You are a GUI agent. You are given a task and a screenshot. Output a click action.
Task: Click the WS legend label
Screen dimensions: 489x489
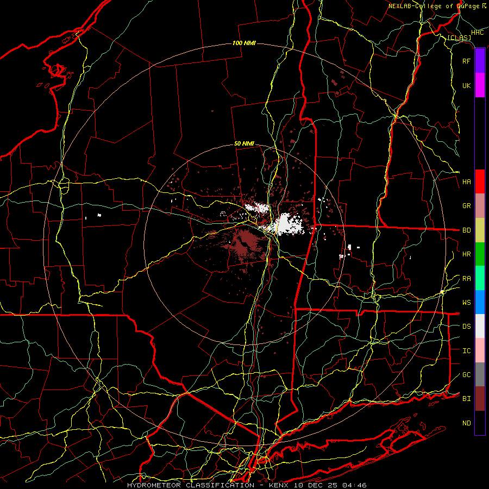(x=467, y=303)
